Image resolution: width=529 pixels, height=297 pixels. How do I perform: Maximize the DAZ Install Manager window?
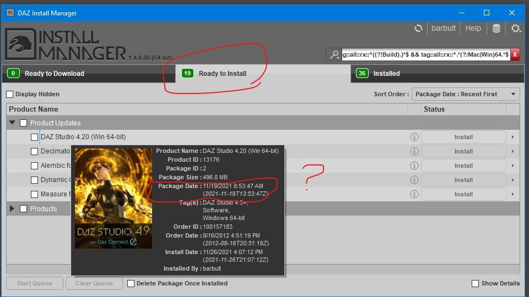point(487,13)
